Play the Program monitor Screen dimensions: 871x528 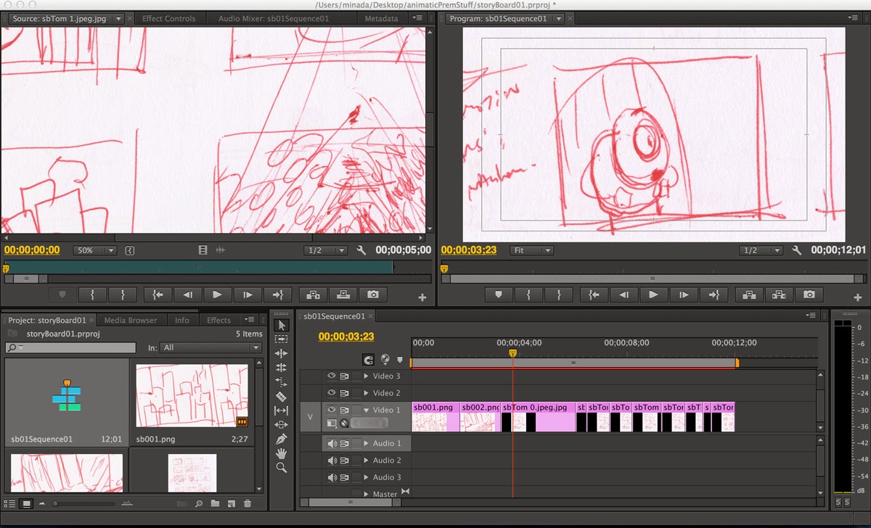653,294
